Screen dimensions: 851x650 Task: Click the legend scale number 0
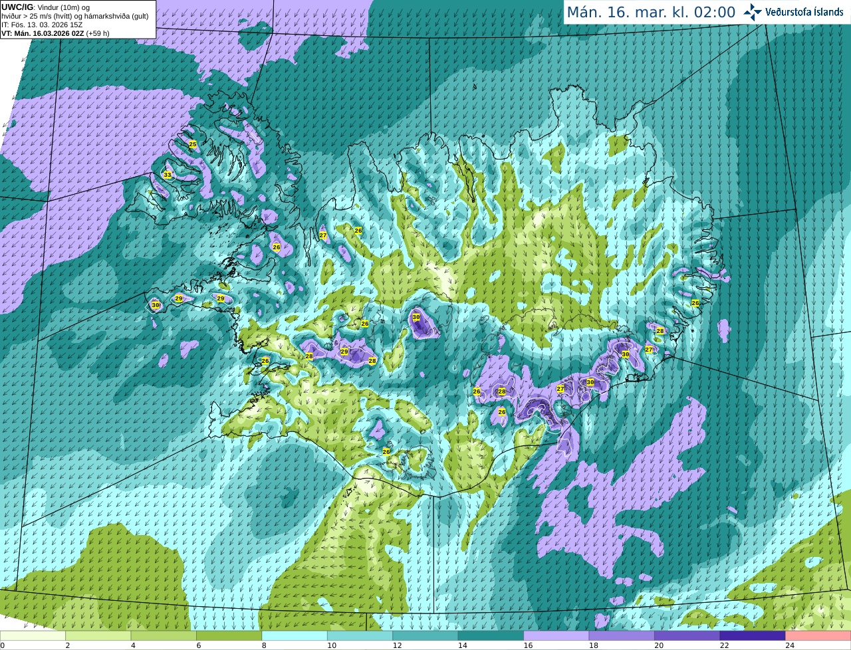pos(3,645)
